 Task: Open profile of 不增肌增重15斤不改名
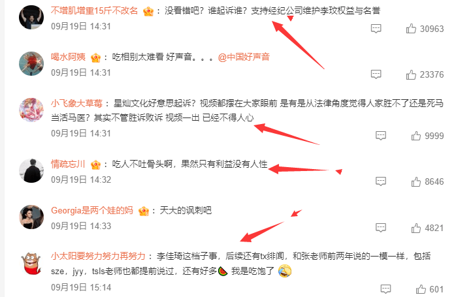94,10
